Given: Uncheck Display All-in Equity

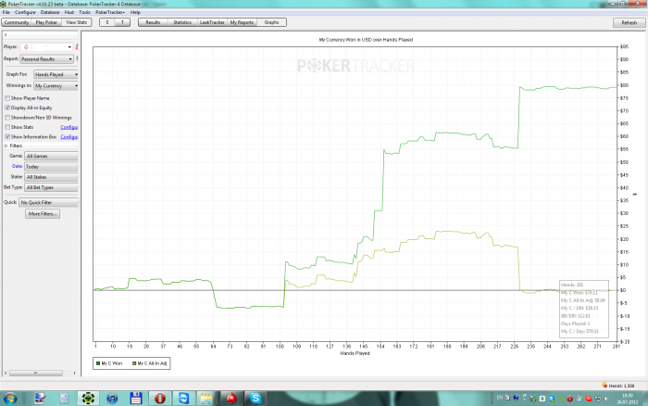Looking at the screenshot, I should 7,108.
